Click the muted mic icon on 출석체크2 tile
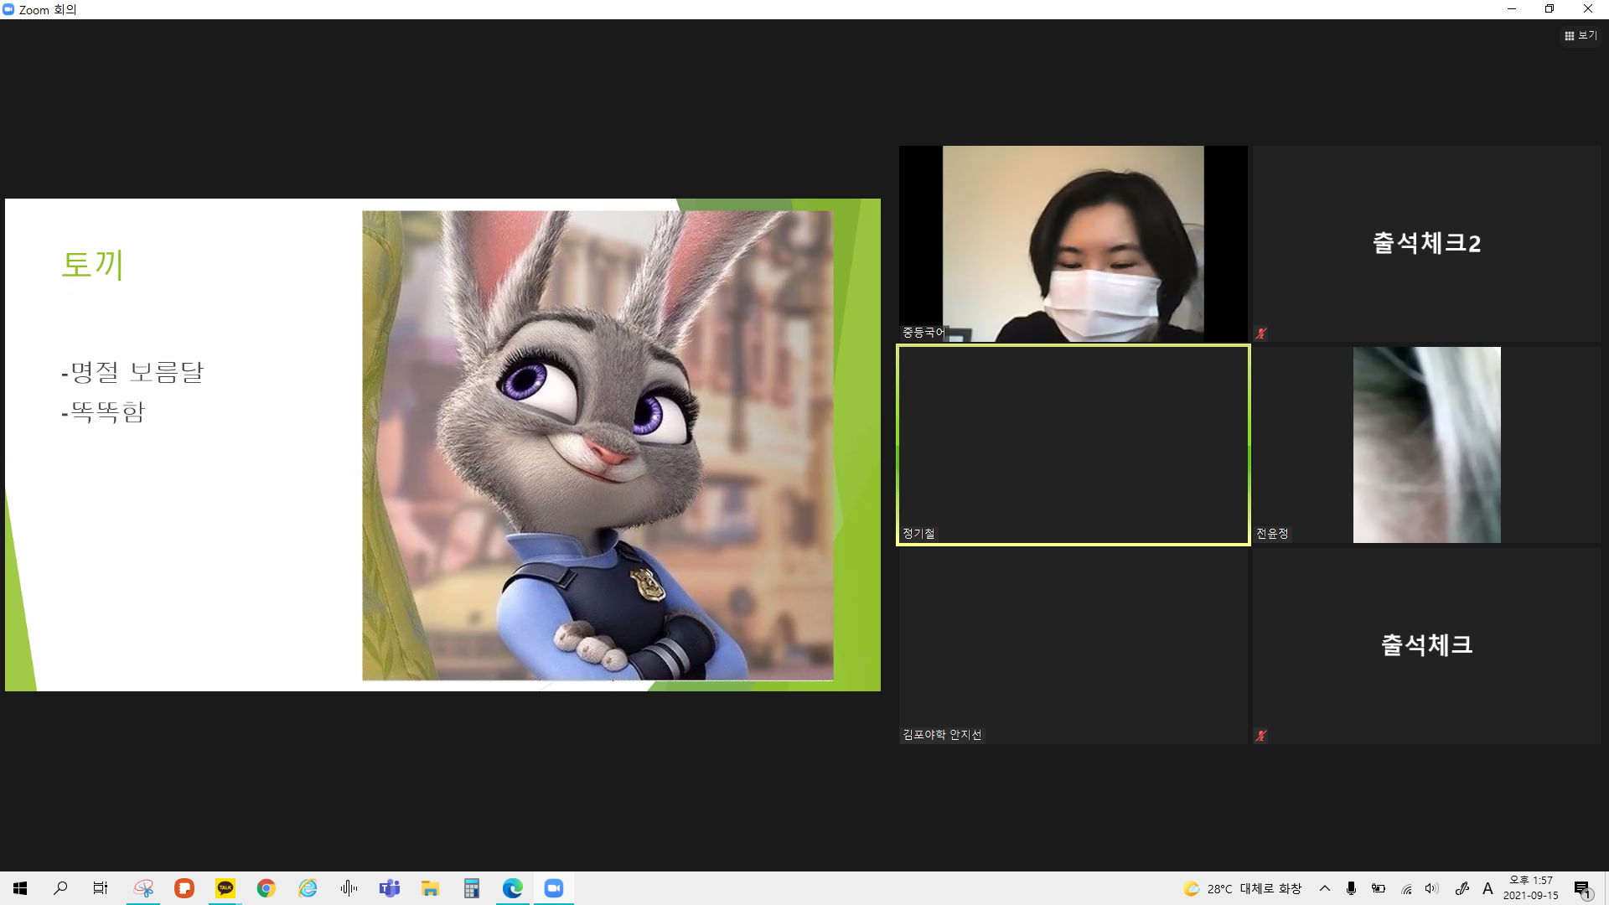Image resolution: width=1609 pixels, height=905 pixels. coord(1261,333)
